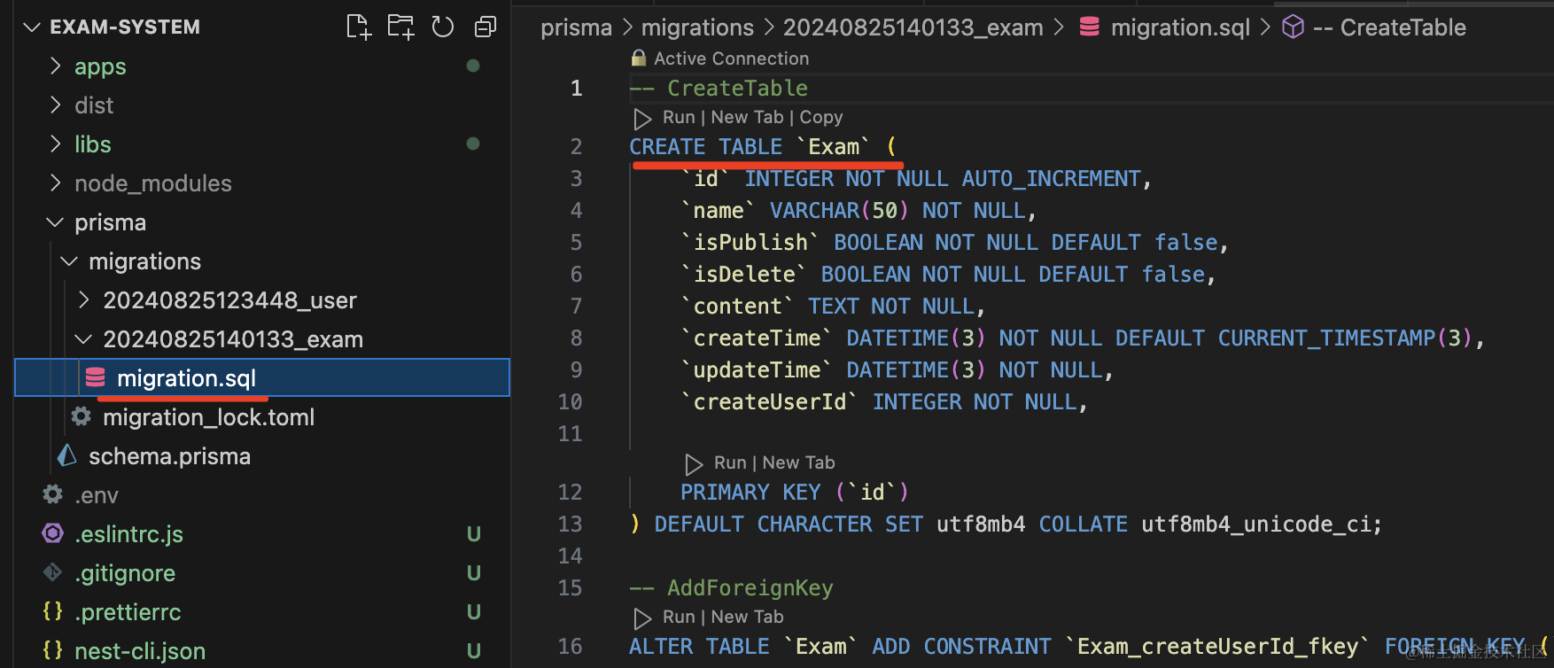Click the libs folder name
1554x668 pixels.
pyautogui.click(x=93, y=144)
